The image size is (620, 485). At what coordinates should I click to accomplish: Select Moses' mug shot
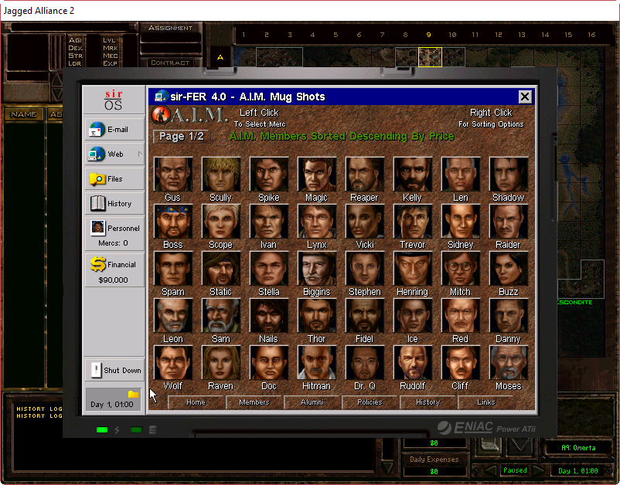509,362
